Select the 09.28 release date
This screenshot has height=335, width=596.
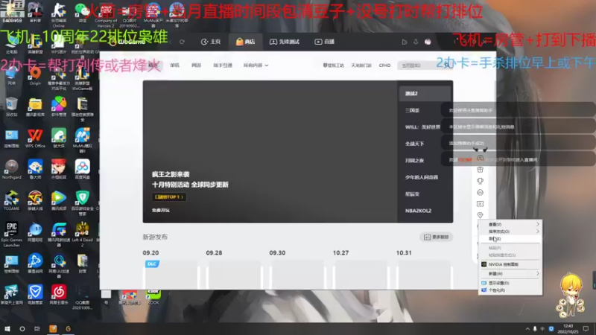point(214,253)
